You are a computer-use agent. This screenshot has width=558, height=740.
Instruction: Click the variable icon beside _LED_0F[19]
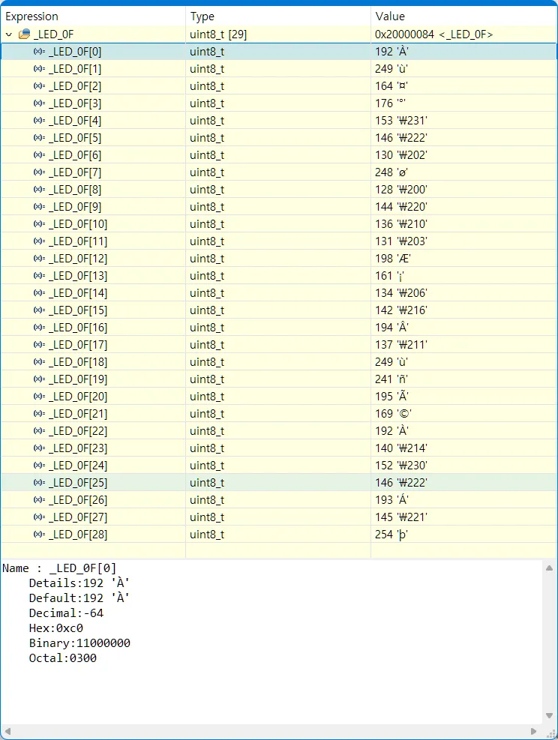coord(39,379)
